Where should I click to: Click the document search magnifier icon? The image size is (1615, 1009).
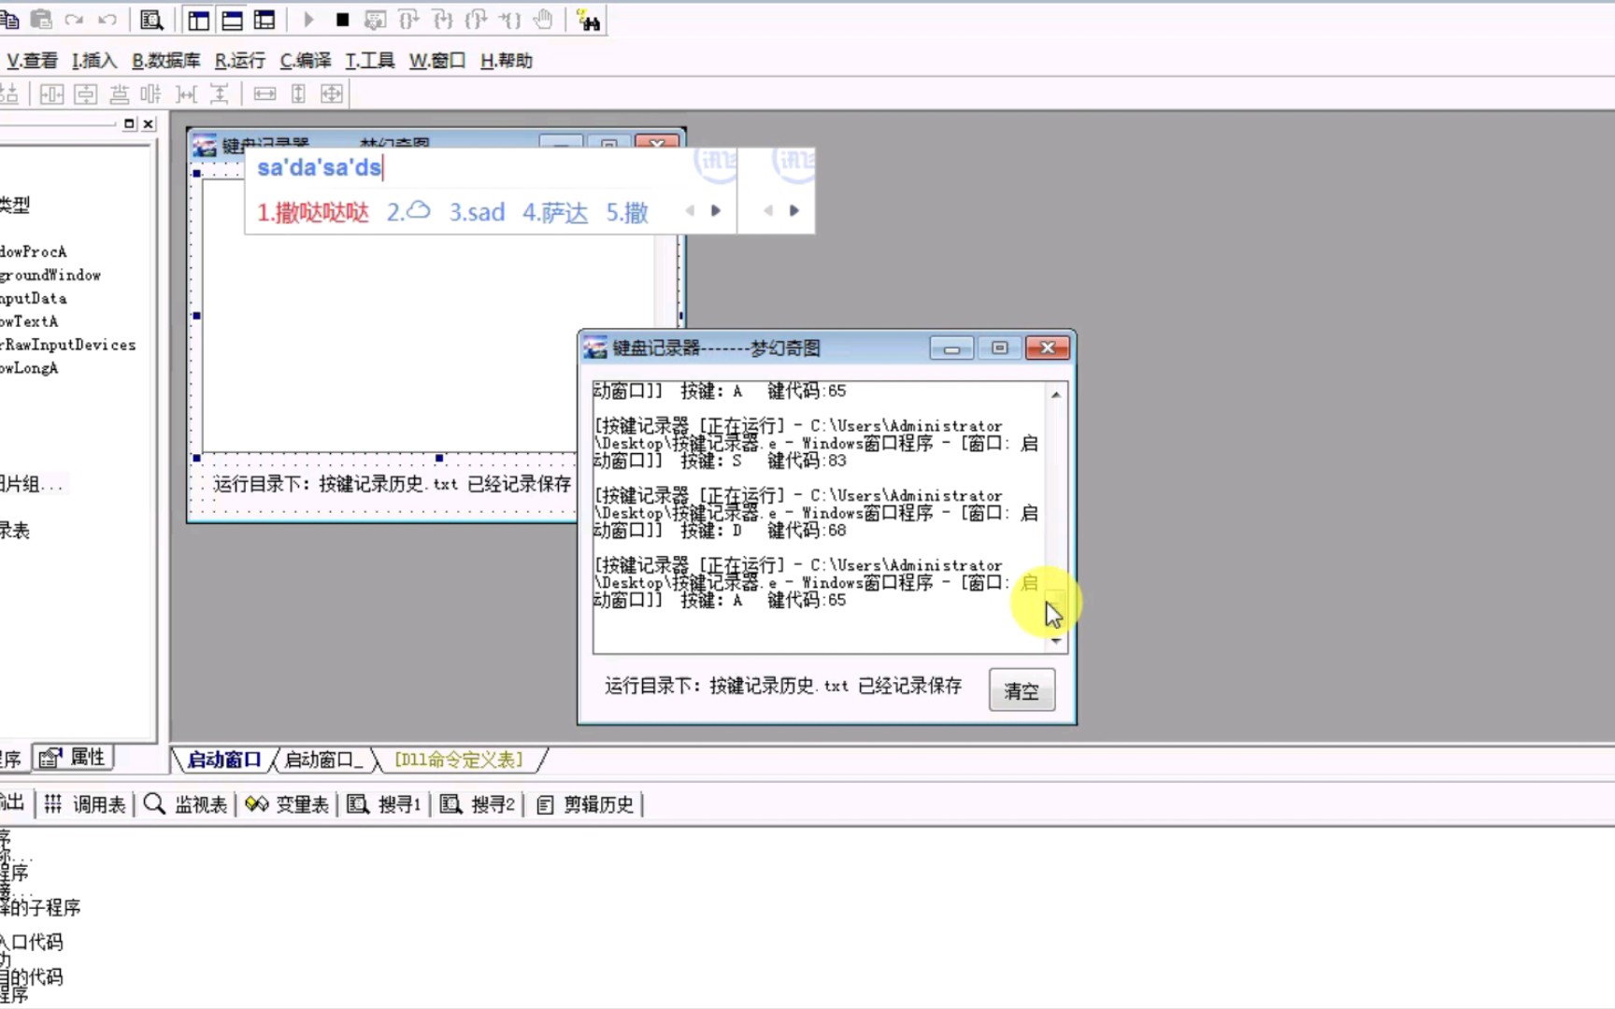tap(151, 20)
